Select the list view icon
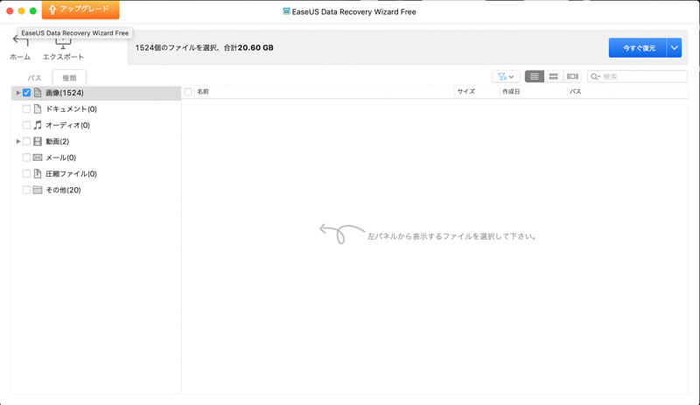The height and width of the screenshot is (405, 700). click(534, 77)
